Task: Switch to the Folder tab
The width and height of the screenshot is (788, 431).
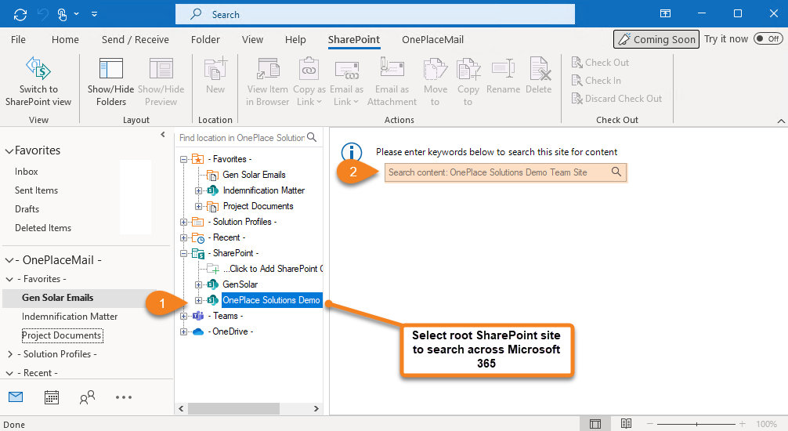Action: [205, 39]
